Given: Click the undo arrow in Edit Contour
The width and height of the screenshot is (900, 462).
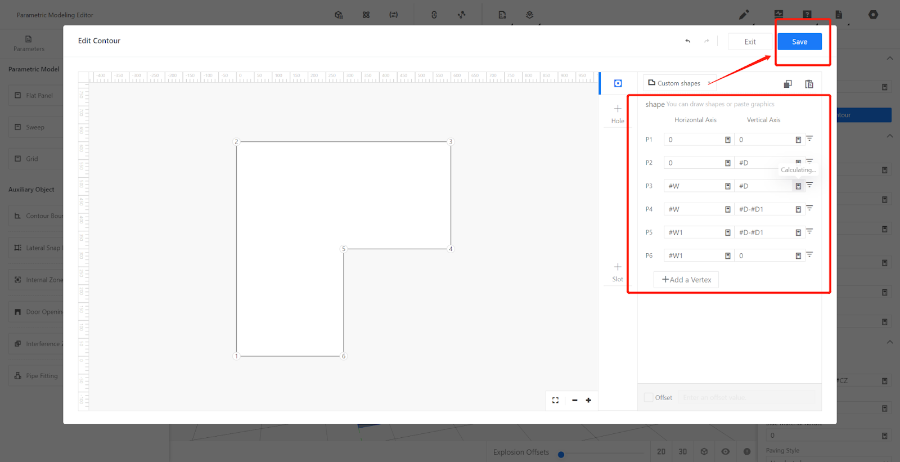Looking at the screenshot, I should point(687,41).
